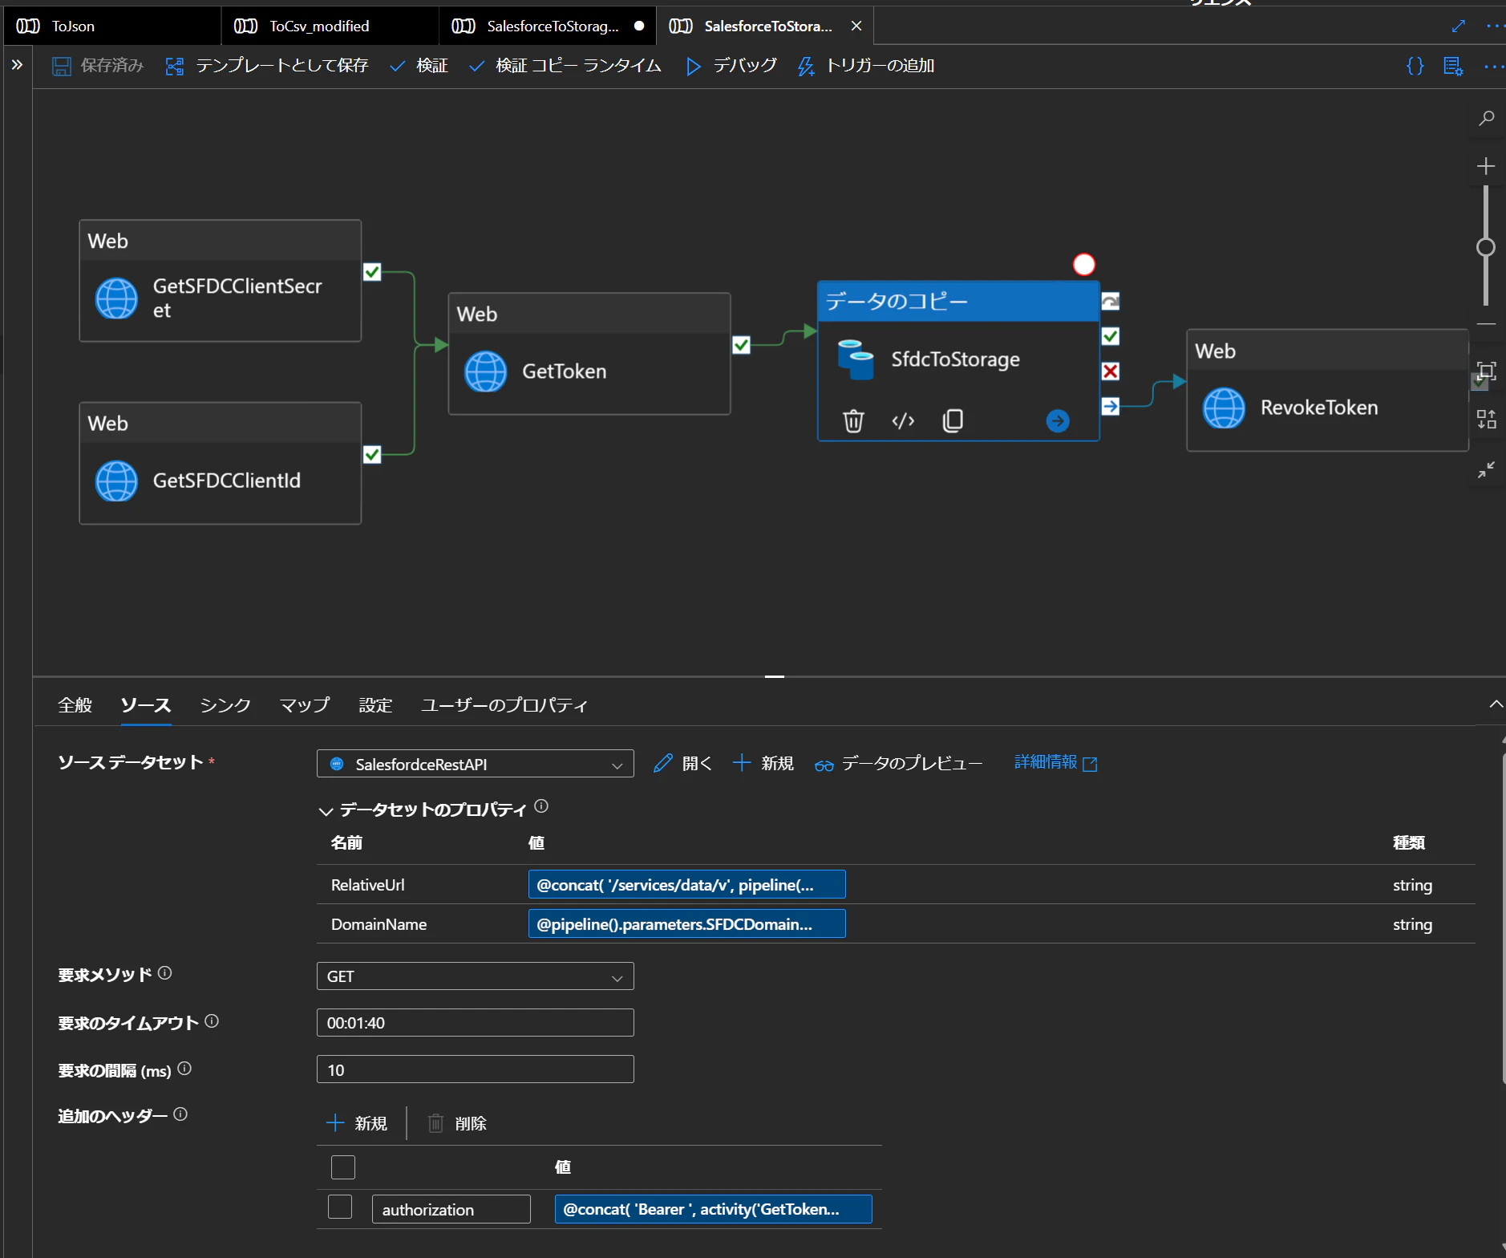Open the 詳細情報 link
The height and width of the screenshot is (1258, 1506).
pos(1055,762)
